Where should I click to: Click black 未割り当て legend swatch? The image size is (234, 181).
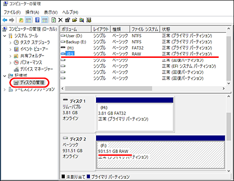(x=63, y=176)
